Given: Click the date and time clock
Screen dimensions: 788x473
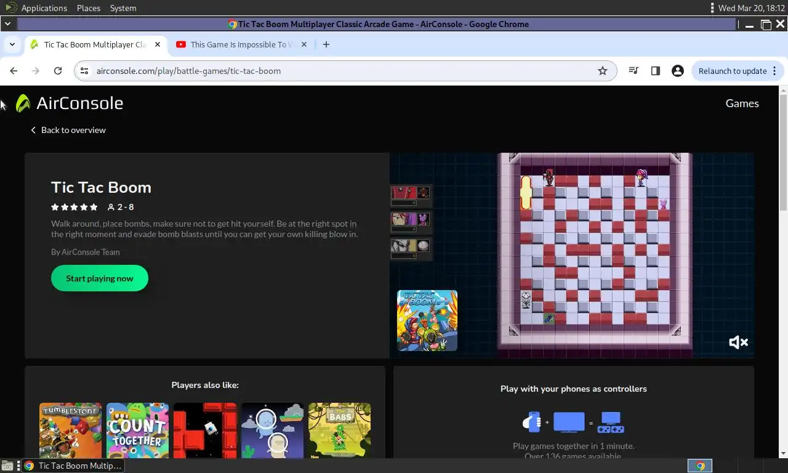Looking at the screenshot, I should [752, 8].
